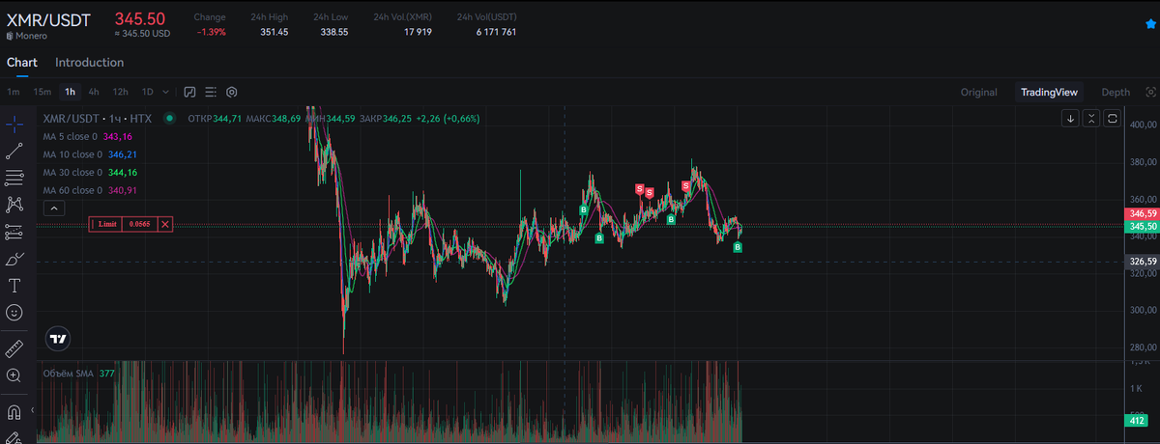Image resolution: width=1160 pixels, height=444 pixels.
Task: Select the crosshair cursor tool
Action: (x=14, y=125)
